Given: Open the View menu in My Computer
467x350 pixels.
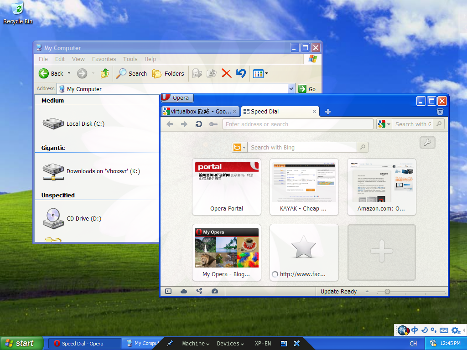Looking at the screenshot, I should [78, 59].
